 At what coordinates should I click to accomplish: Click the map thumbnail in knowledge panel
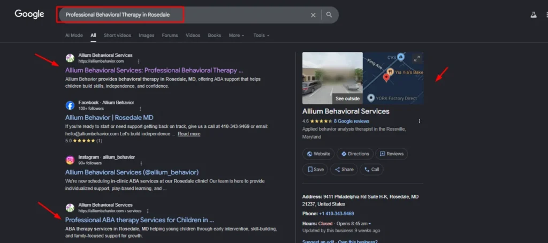click(x=393, y=78)
